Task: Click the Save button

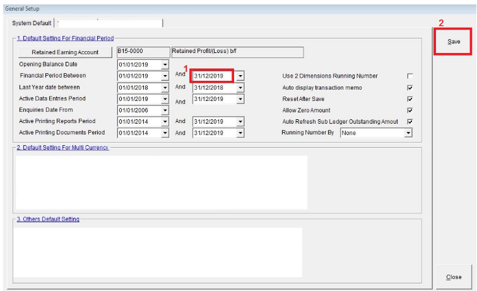Action: (x=454, y=42)
